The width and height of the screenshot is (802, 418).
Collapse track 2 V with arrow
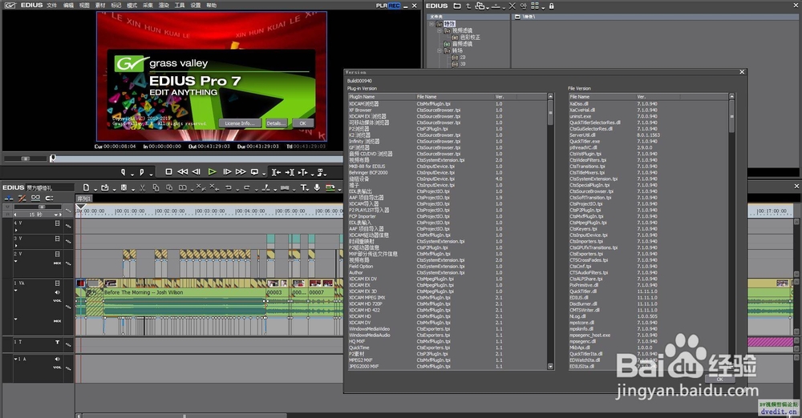tap(16, 261)
